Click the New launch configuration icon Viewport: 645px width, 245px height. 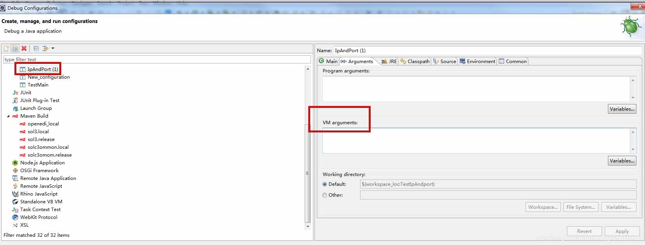pyautogui.click(x=6, y=48)
